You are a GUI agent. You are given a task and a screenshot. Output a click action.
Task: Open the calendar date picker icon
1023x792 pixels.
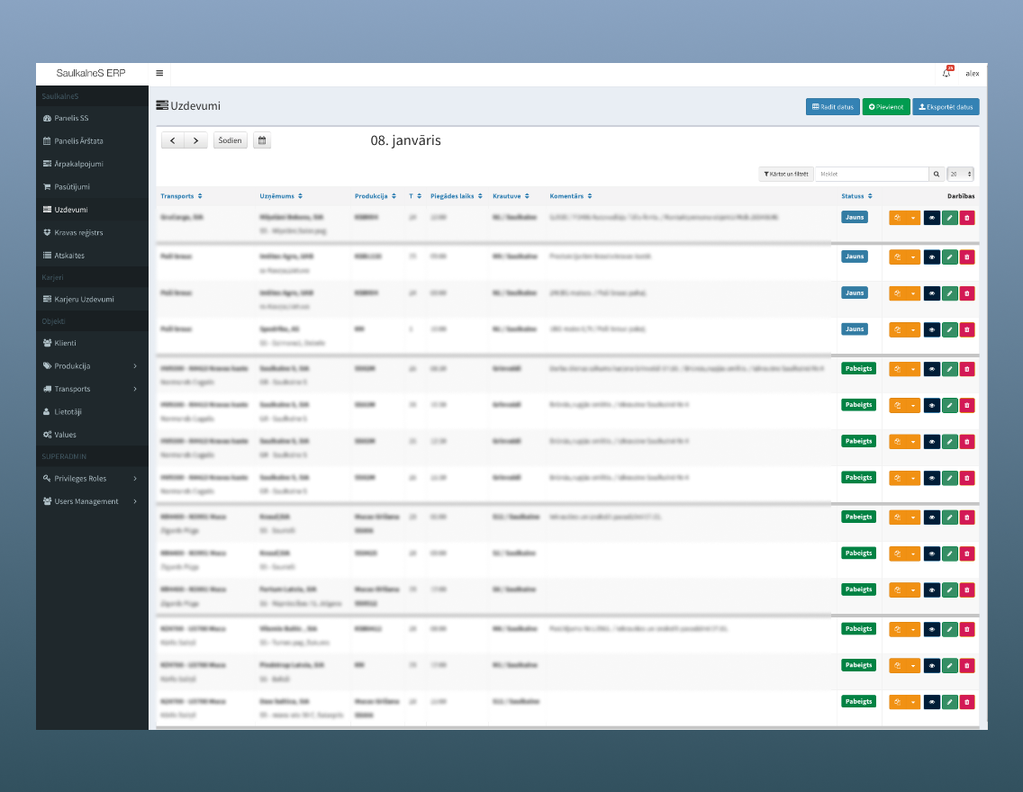pos(261,140)
